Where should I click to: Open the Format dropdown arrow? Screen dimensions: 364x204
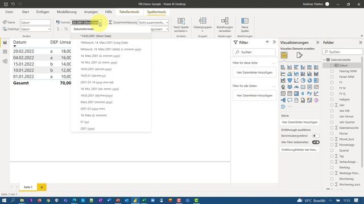(x=100, y=23)
